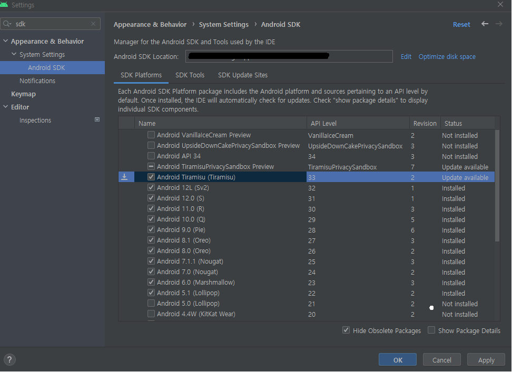512x372 pixels.
Task: Uncheck Android 12.0 (S)
Action: [x=151, y=197]
